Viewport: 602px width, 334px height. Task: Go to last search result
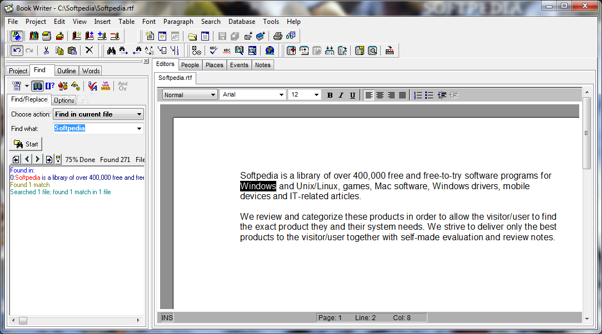click(49, 159)
